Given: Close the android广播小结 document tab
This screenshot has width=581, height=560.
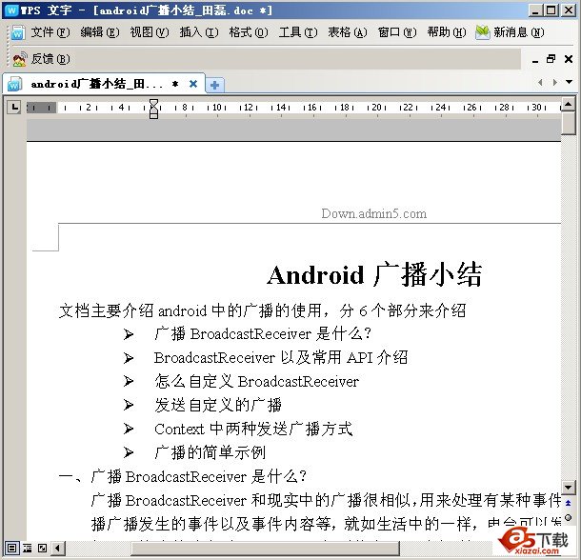Looking at the screenshot, I should [193, 84].
